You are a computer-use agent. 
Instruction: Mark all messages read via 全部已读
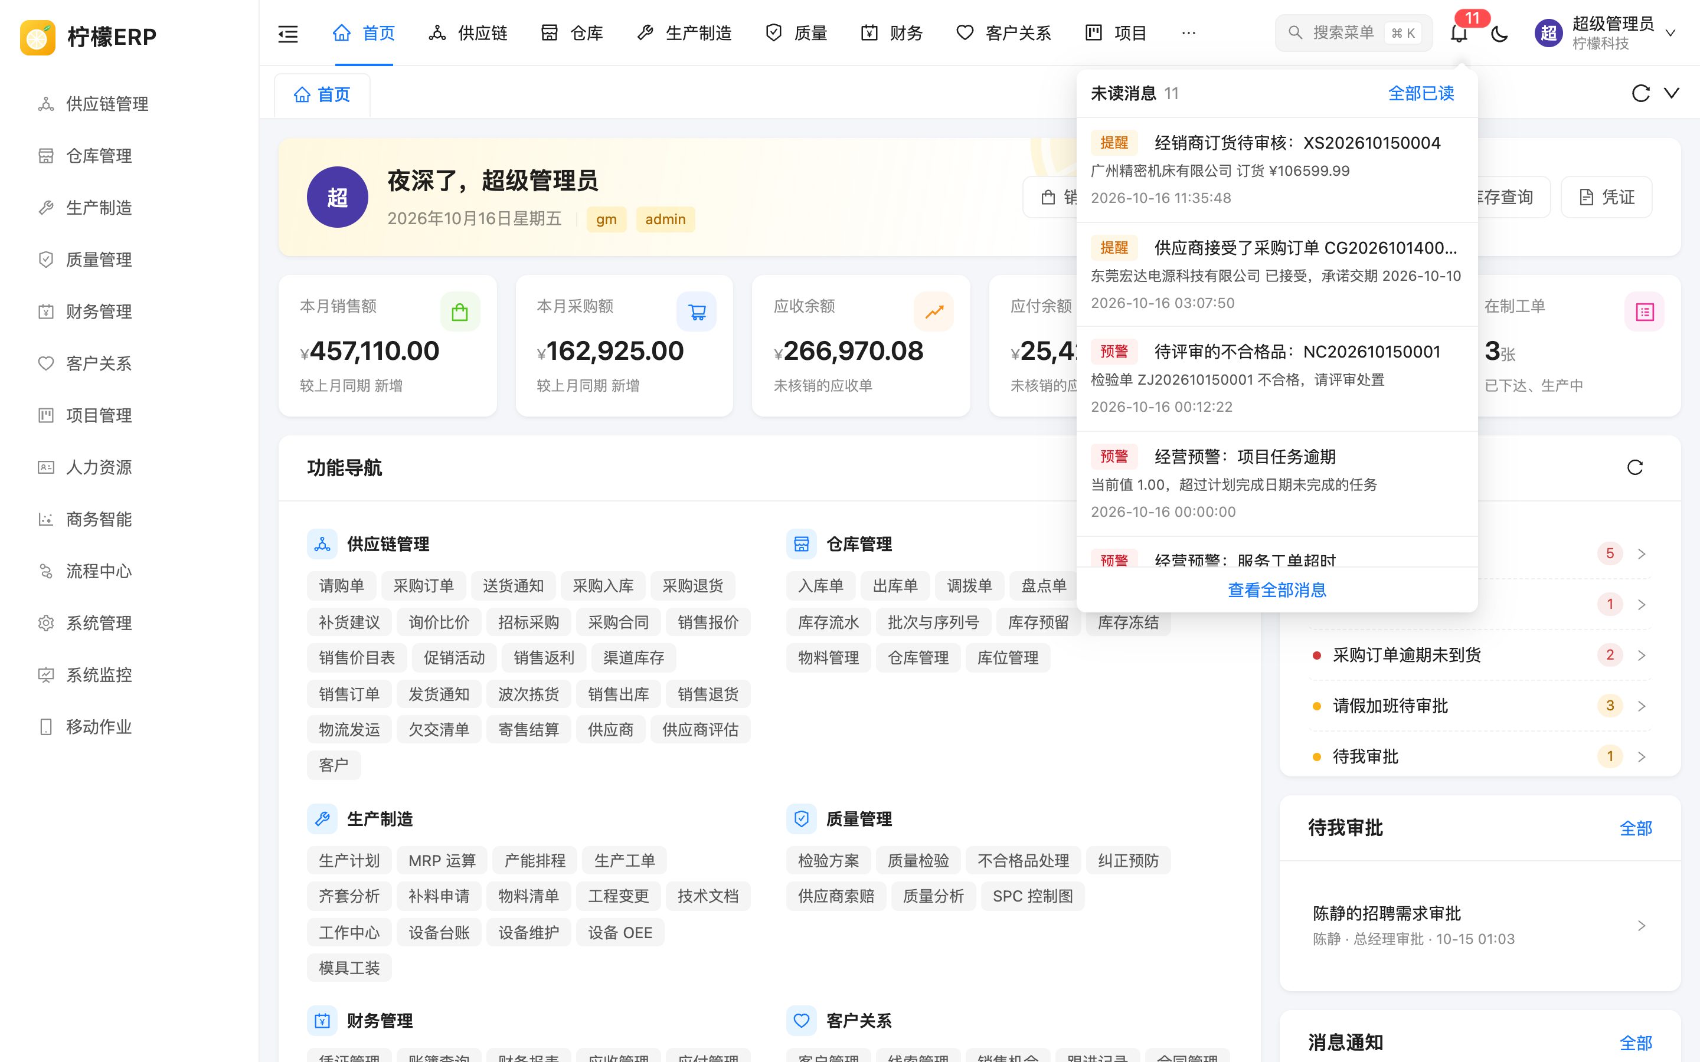(x=1421, y=93)
